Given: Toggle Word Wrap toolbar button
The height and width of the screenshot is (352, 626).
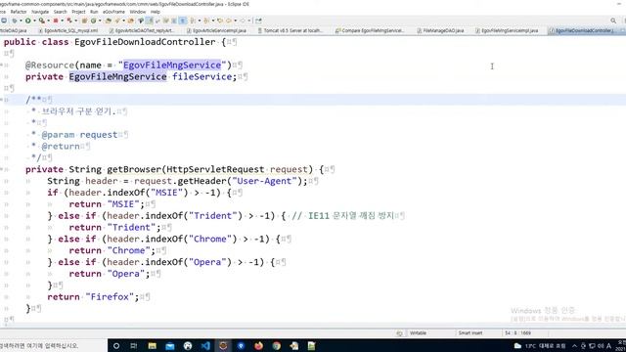Looking at the screenshot, I should point(165,21).
